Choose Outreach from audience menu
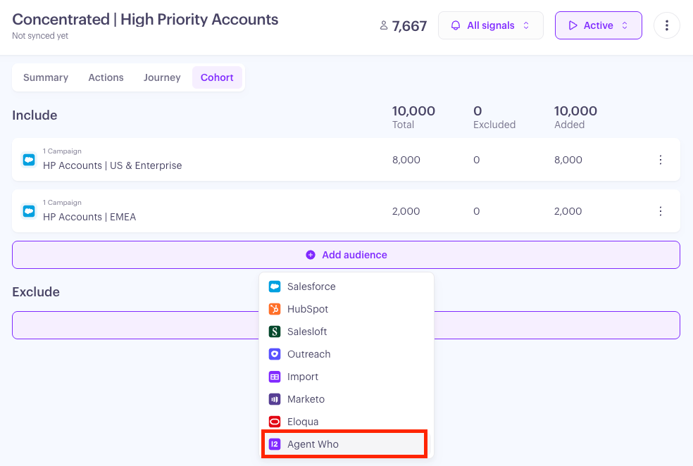 346,354
